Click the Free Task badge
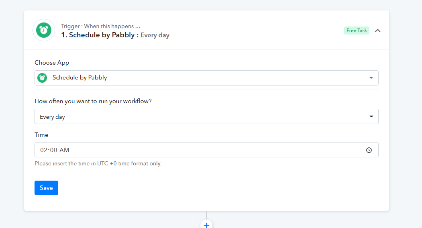 click(357, 31)
